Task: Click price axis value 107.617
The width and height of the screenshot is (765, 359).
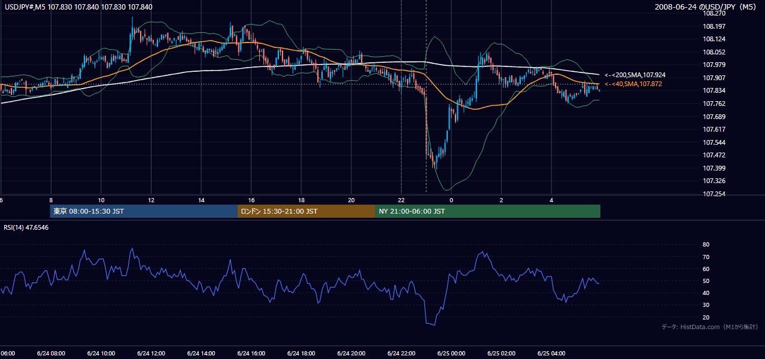Action: click(714, 129)
